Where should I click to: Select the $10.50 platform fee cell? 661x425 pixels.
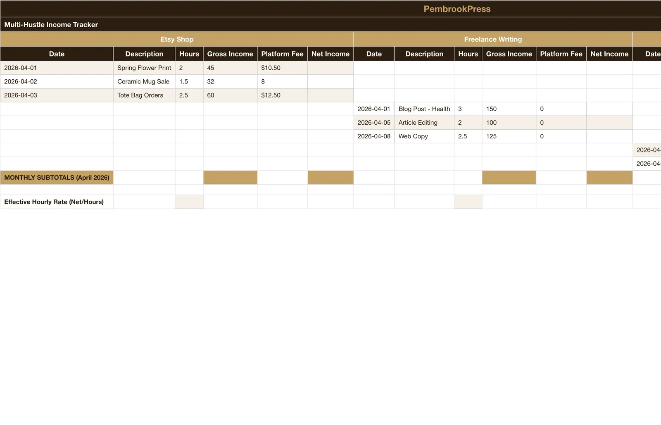point(282,68)
